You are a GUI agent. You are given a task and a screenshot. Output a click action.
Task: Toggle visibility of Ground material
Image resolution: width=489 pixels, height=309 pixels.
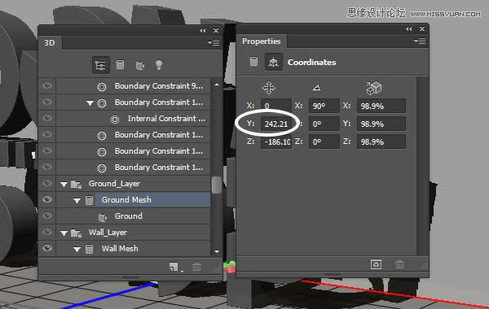47,215
